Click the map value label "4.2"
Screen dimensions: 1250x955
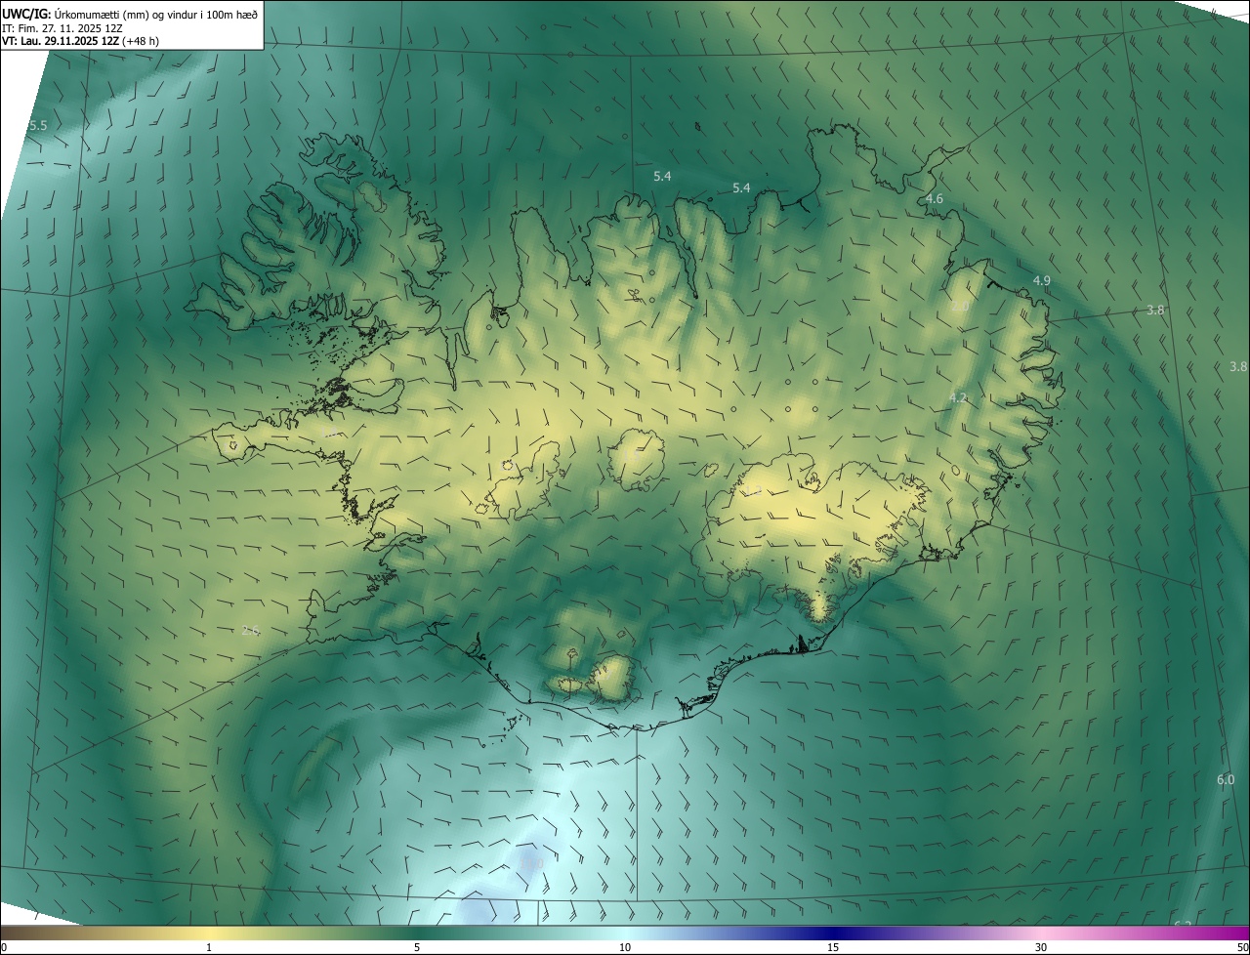[x=958, y=397]
